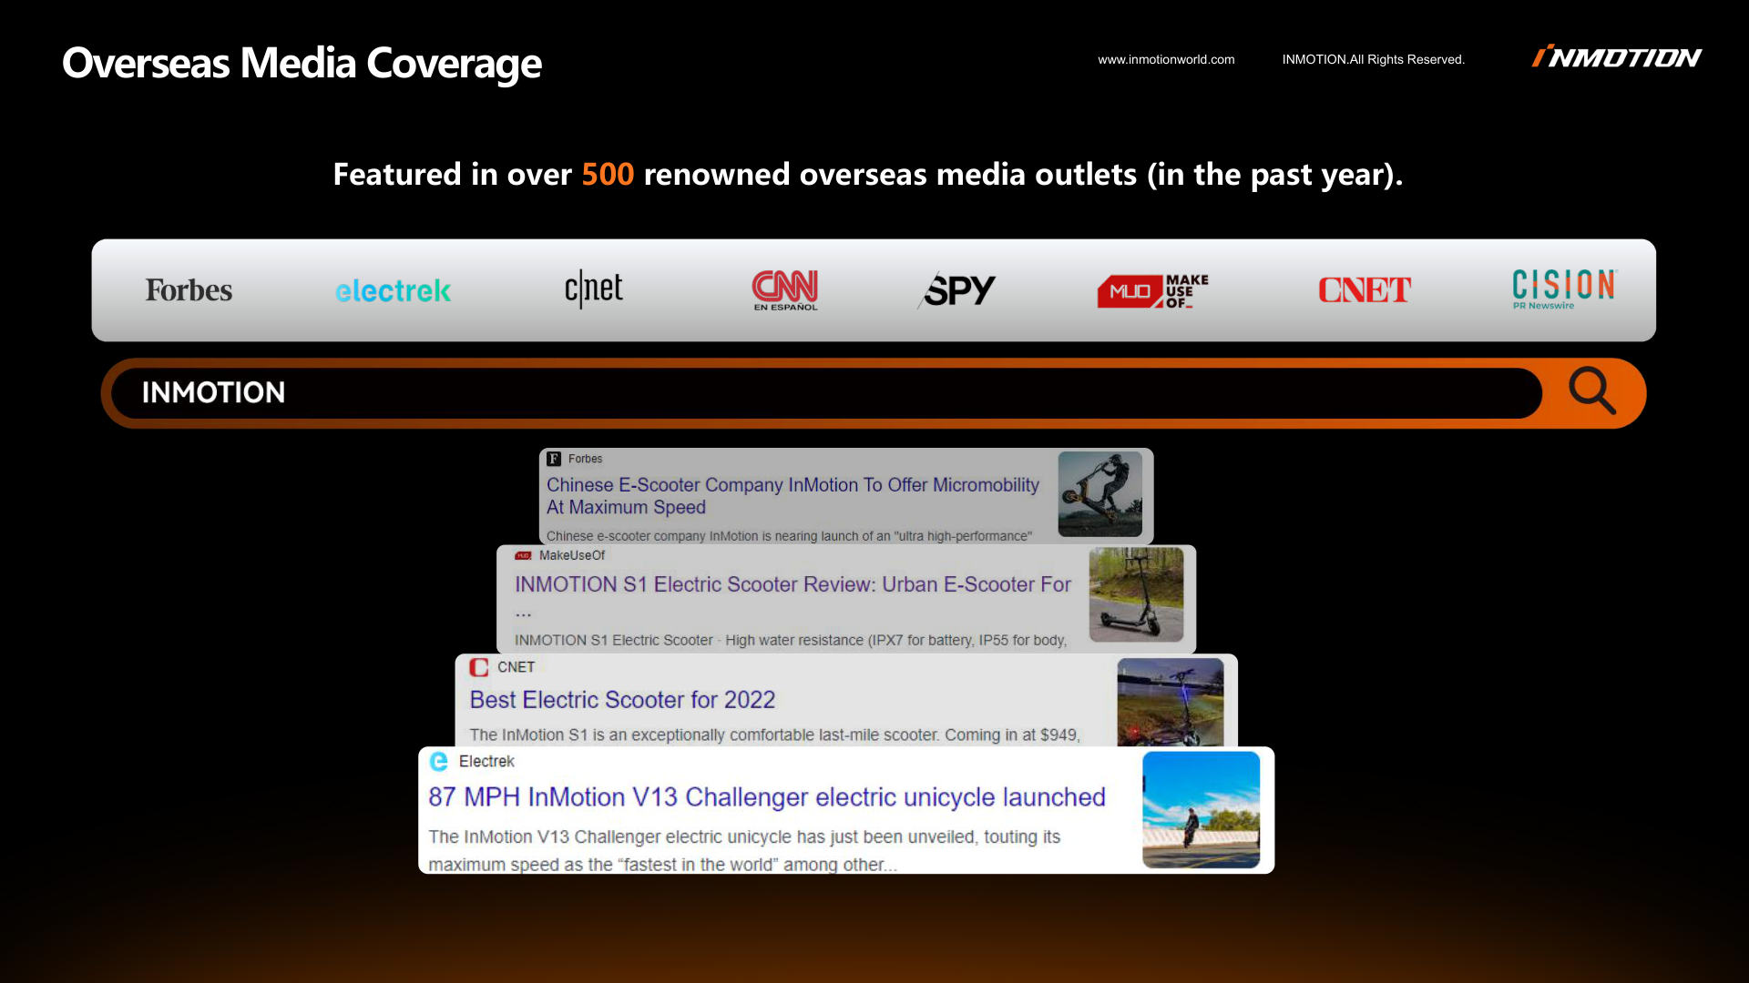Click Forbes article scooter stunt thumbnail
Screen dimensions: 1749x983
click(x=1100, y=494)
